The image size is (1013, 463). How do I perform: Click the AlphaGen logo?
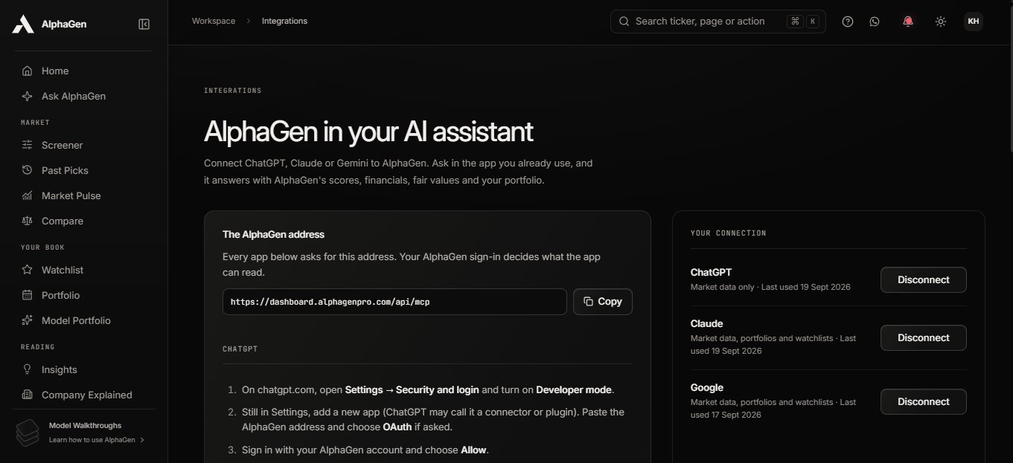point(50,24)
